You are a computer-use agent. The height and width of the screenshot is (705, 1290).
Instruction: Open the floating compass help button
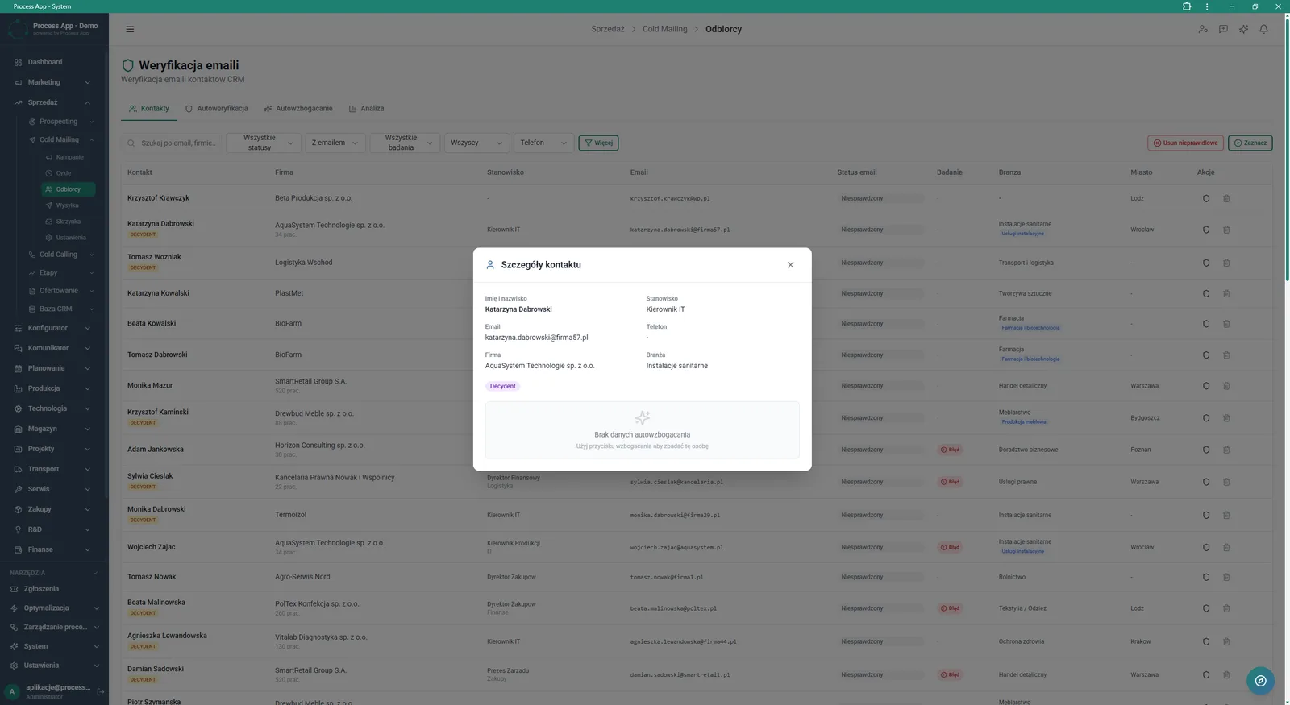pos(1260,681)
